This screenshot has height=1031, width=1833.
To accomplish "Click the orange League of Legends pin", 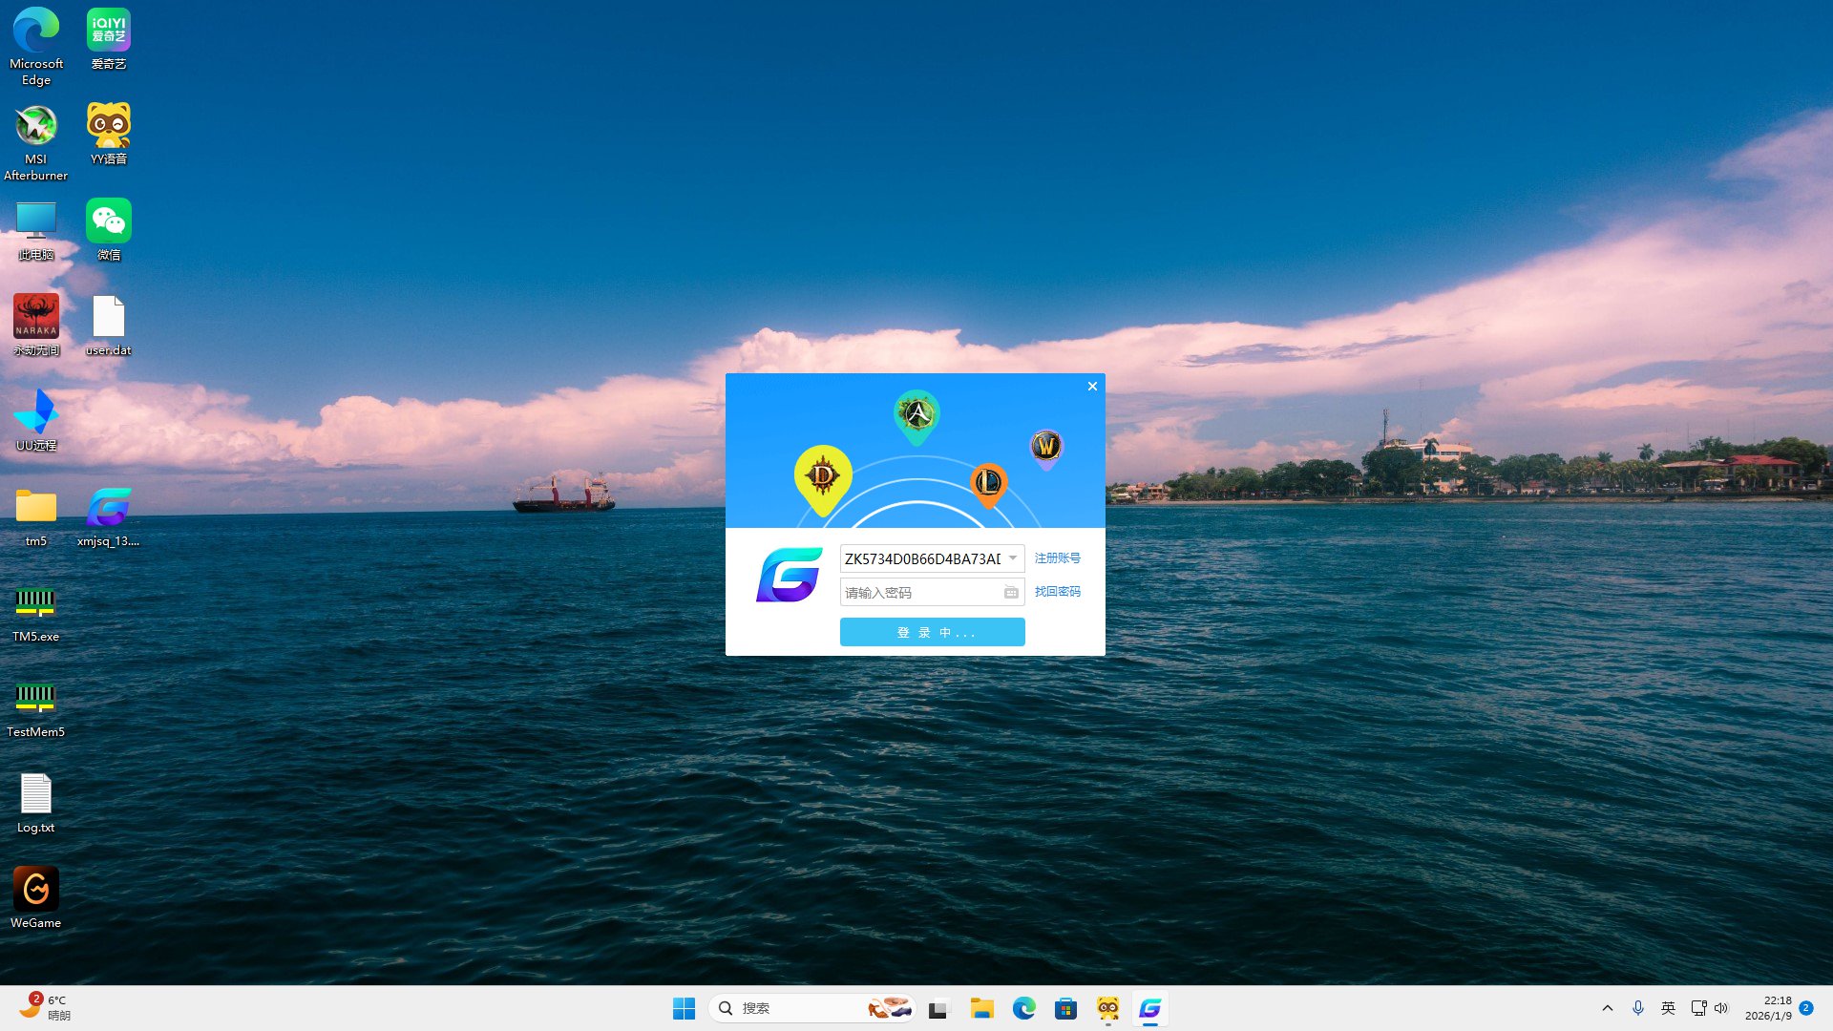I will 988,483.
